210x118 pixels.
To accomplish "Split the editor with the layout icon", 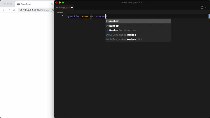I will (x=202, y=7).
